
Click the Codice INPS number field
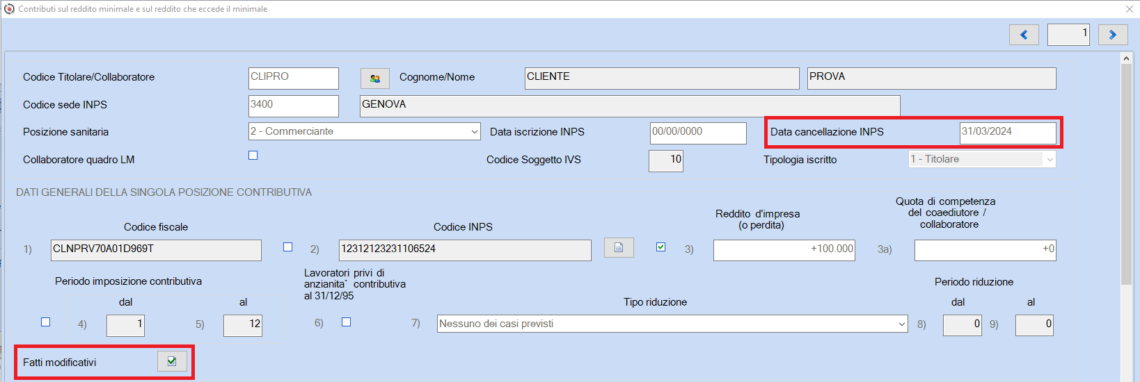tap(465, 250)
